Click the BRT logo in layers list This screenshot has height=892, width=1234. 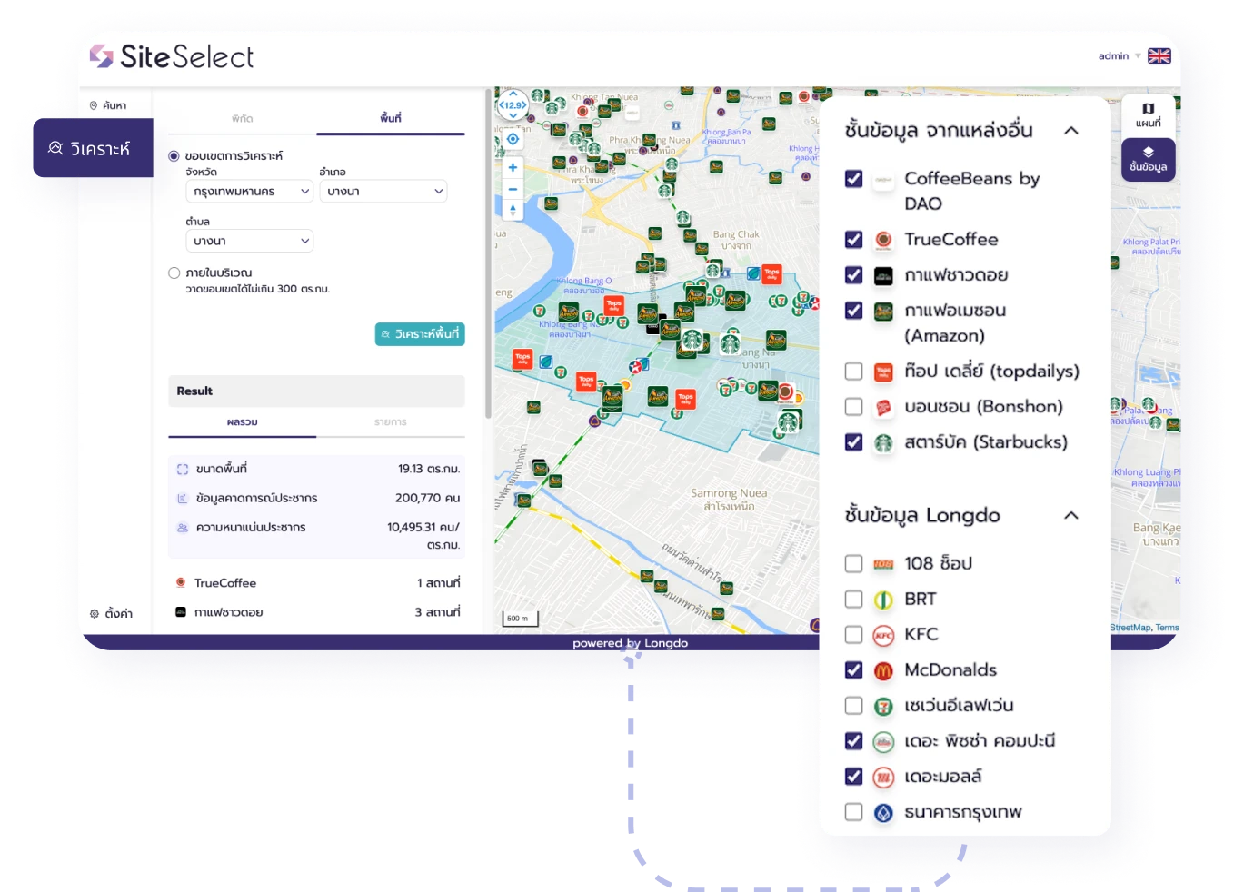click(883, 600)
